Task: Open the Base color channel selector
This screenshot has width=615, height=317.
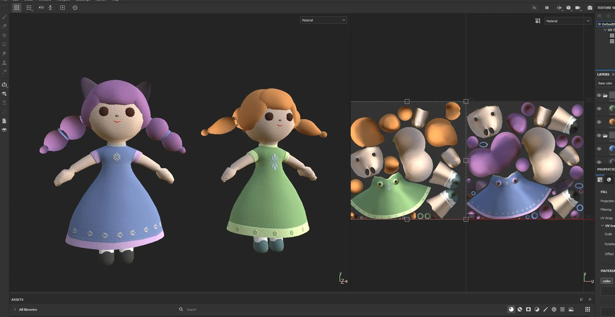Action: [x=606, y=83]
